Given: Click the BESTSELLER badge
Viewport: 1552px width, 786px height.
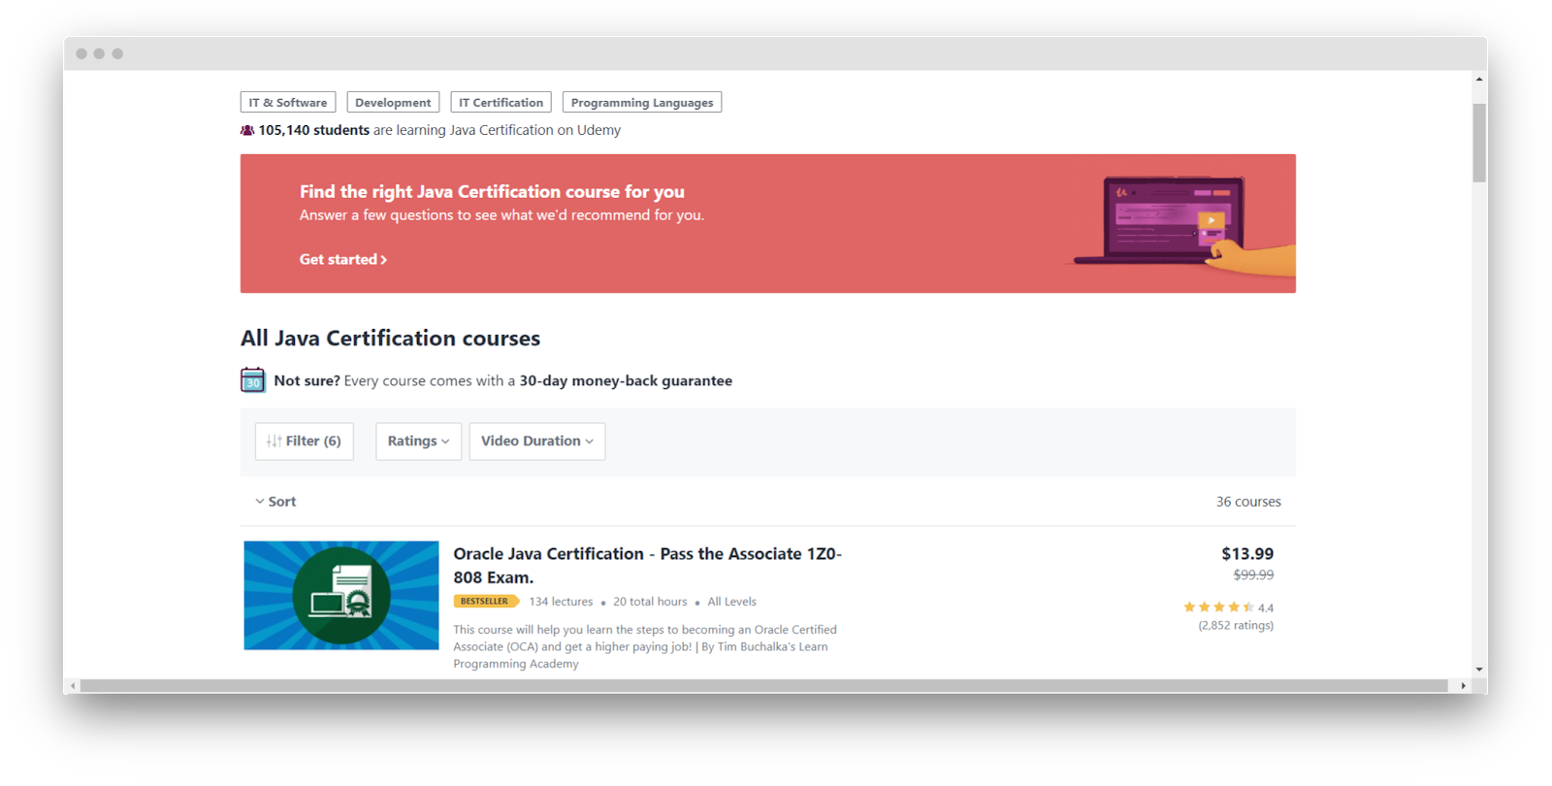Looking at the screenshot, I should [x=485, y=602].
